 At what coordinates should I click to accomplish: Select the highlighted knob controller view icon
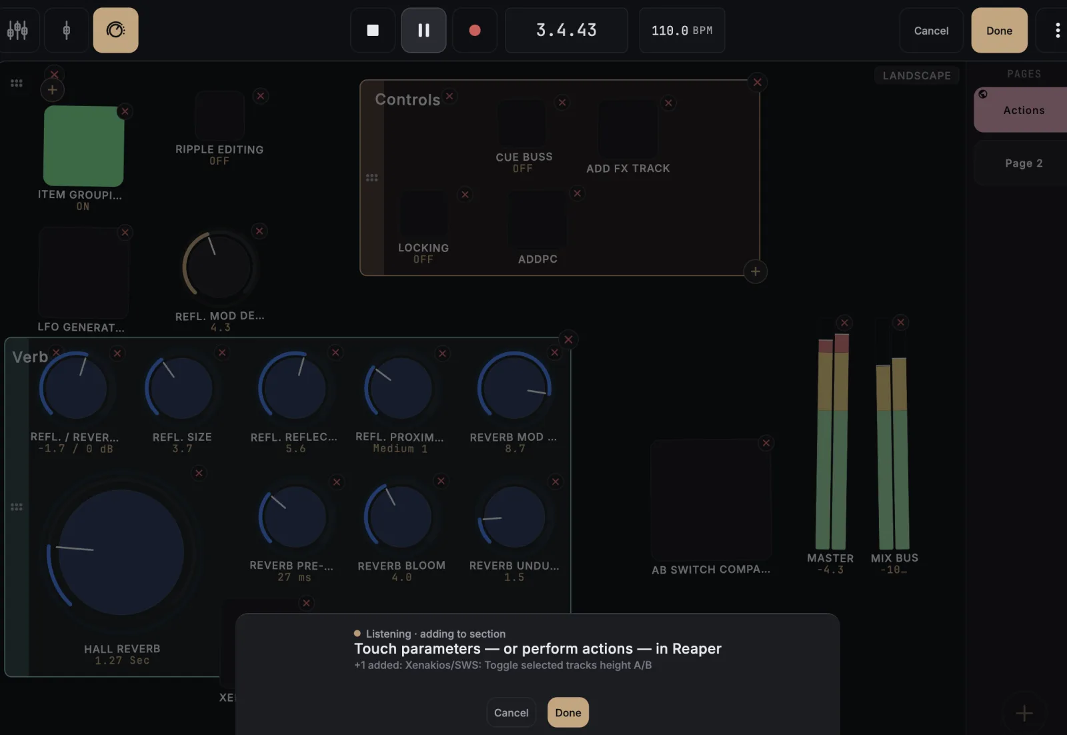point(115,30)
